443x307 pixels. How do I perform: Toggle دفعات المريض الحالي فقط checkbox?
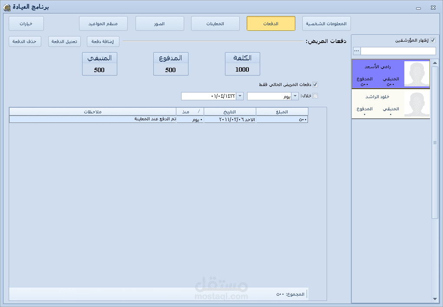(x=315, y=84)
